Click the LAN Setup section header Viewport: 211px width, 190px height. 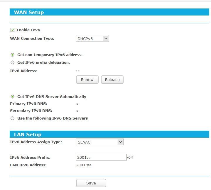click(x=28, y=134)
